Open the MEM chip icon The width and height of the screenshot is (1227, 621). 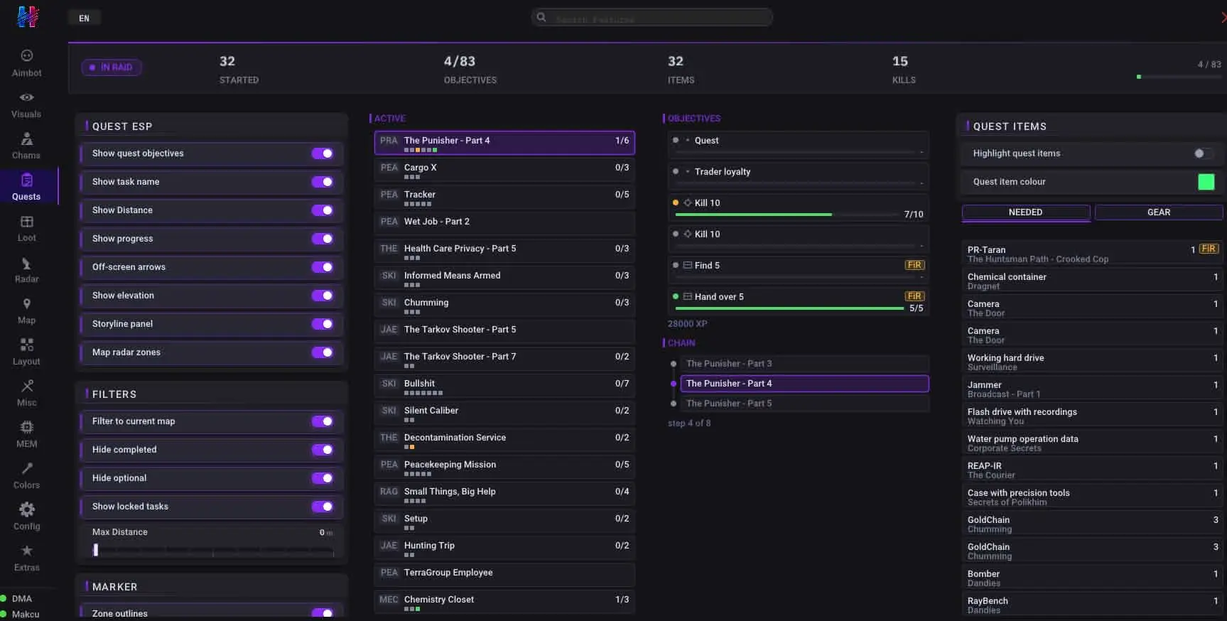27,427
